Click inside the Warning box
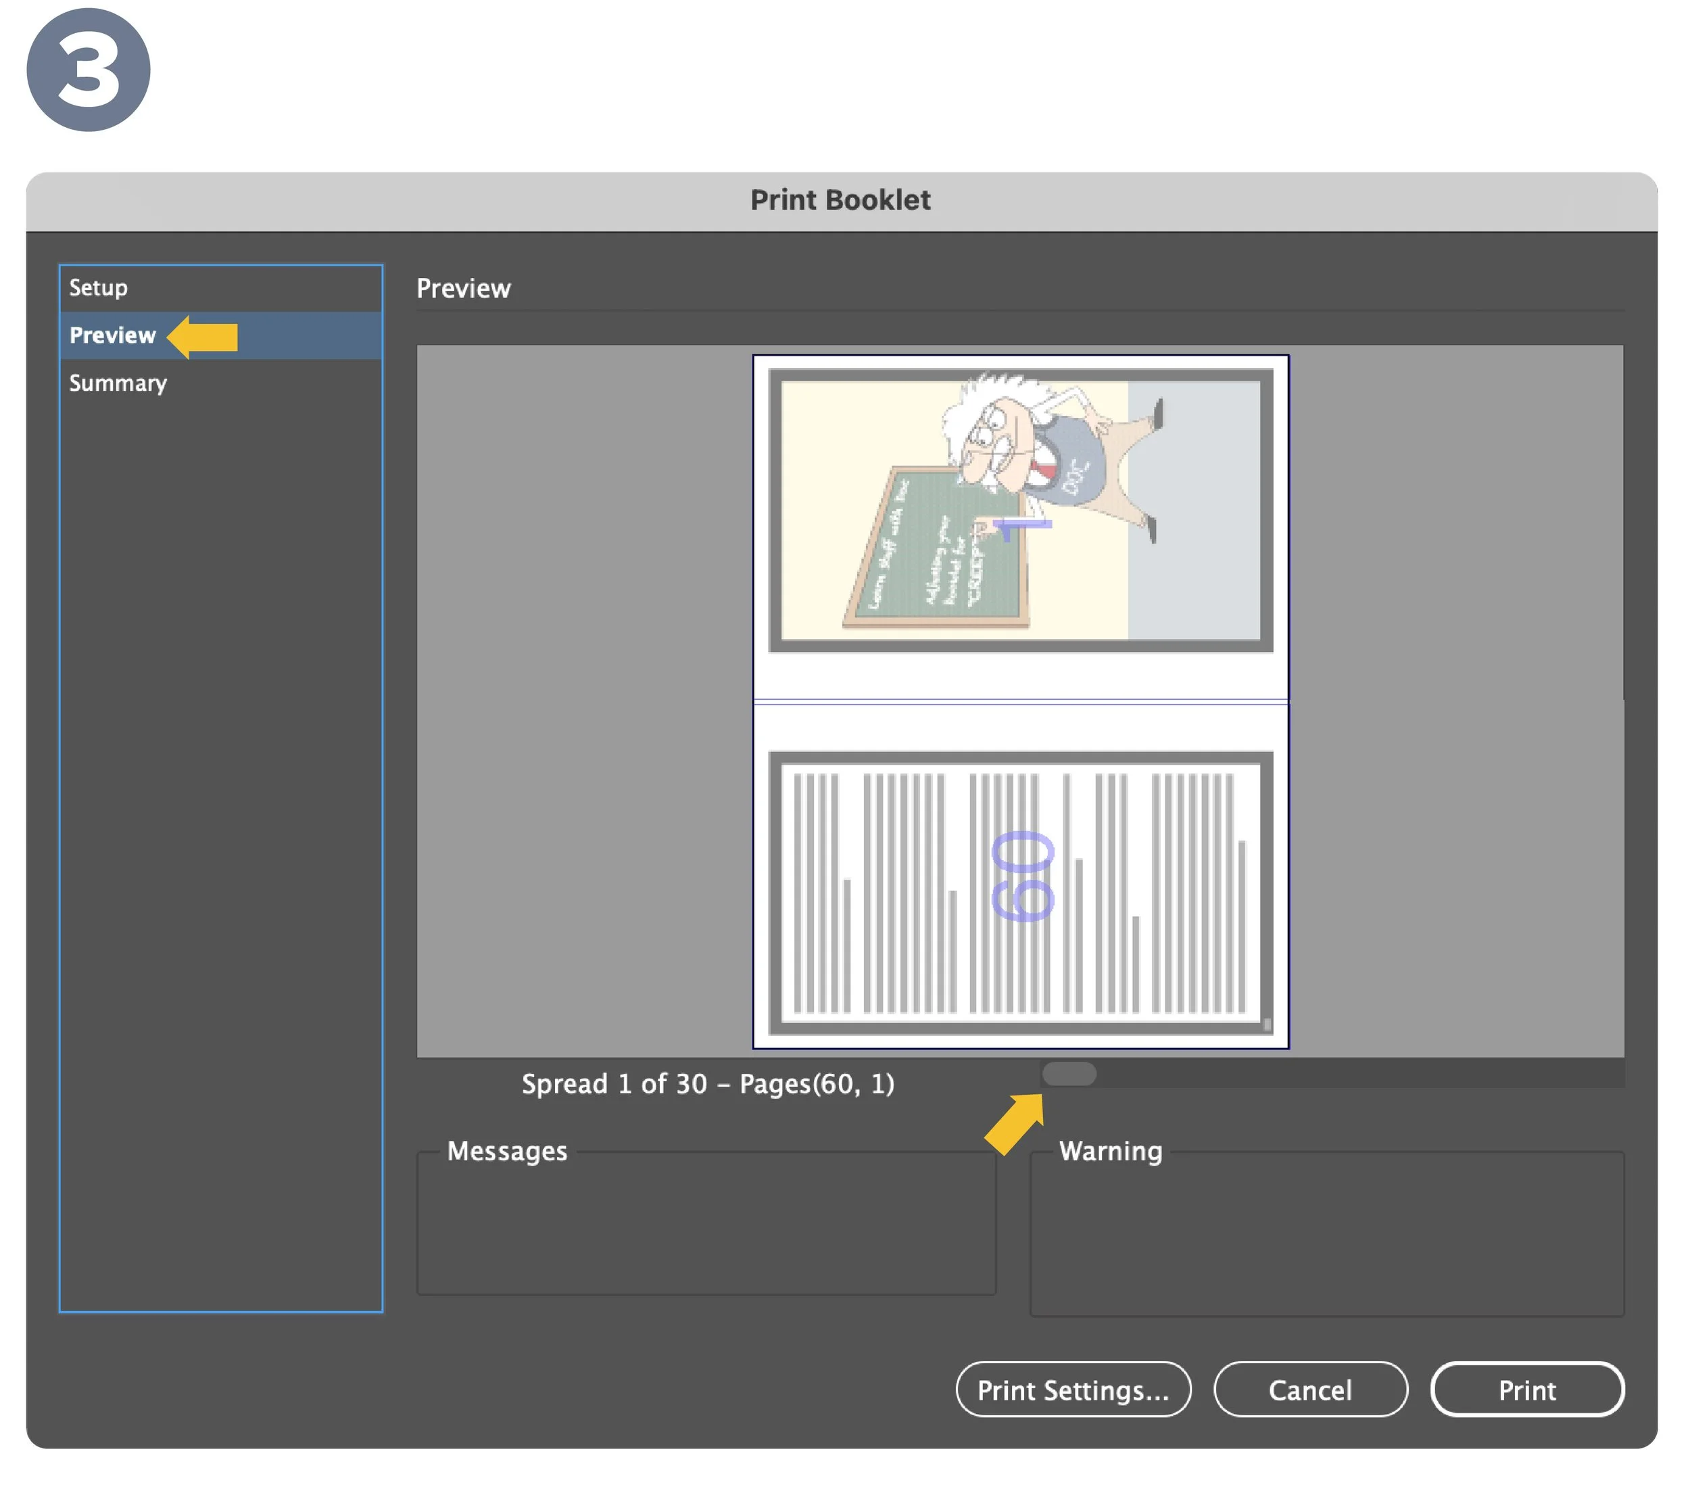Viewport: 1690px width, 1487px height. point(1328,1236)
